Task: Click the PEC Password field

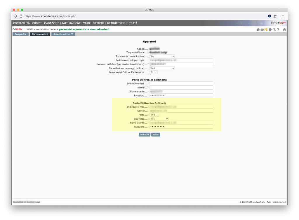Action: [181, 95]
